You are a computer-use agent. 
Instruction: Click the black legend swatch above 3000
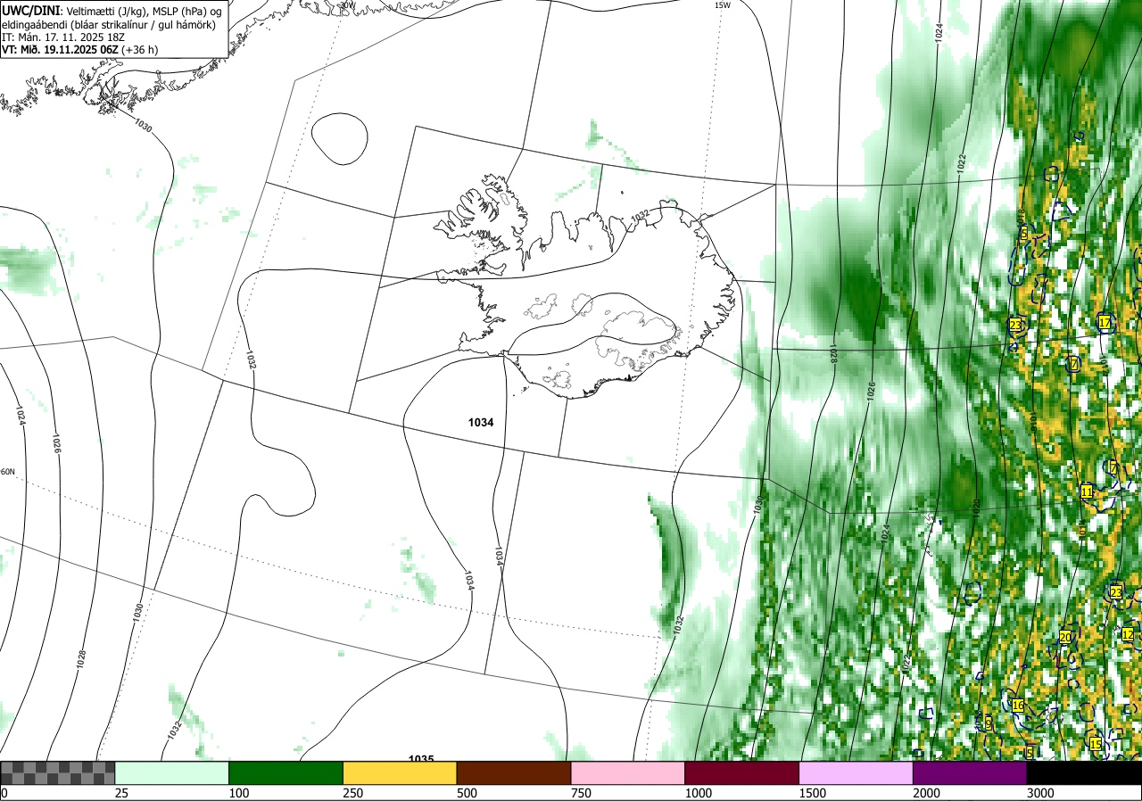pyautogui.click(x=1084, y=772)
